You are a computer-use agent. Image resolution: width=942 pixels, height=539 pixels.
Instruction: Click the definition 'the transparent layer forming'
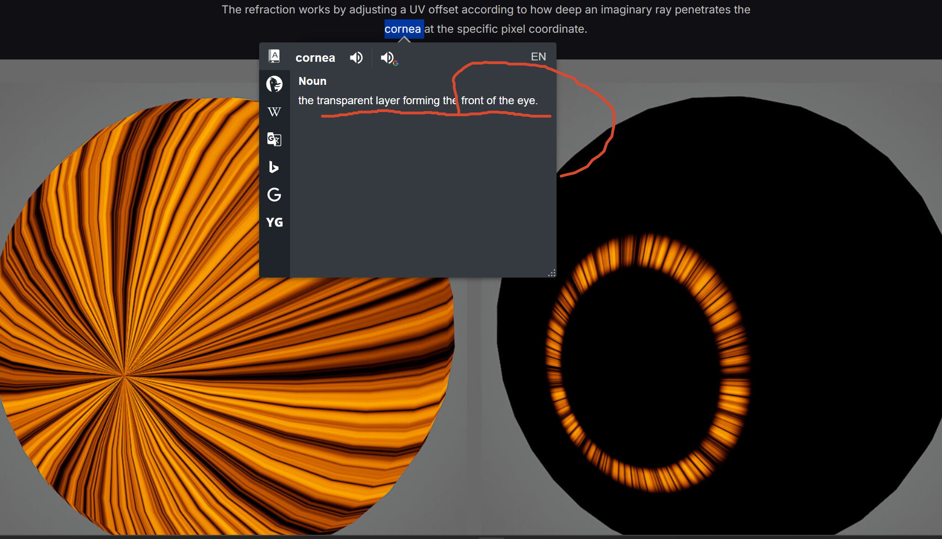click(x=369, y=101)
